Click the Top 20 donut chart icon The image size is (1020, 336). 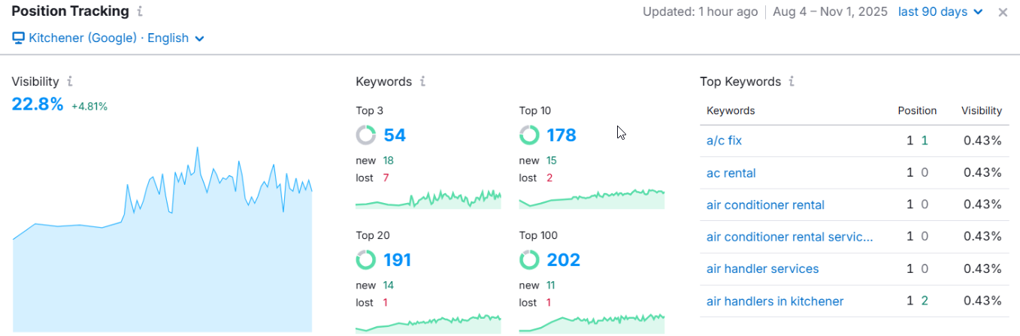[366, 260]
